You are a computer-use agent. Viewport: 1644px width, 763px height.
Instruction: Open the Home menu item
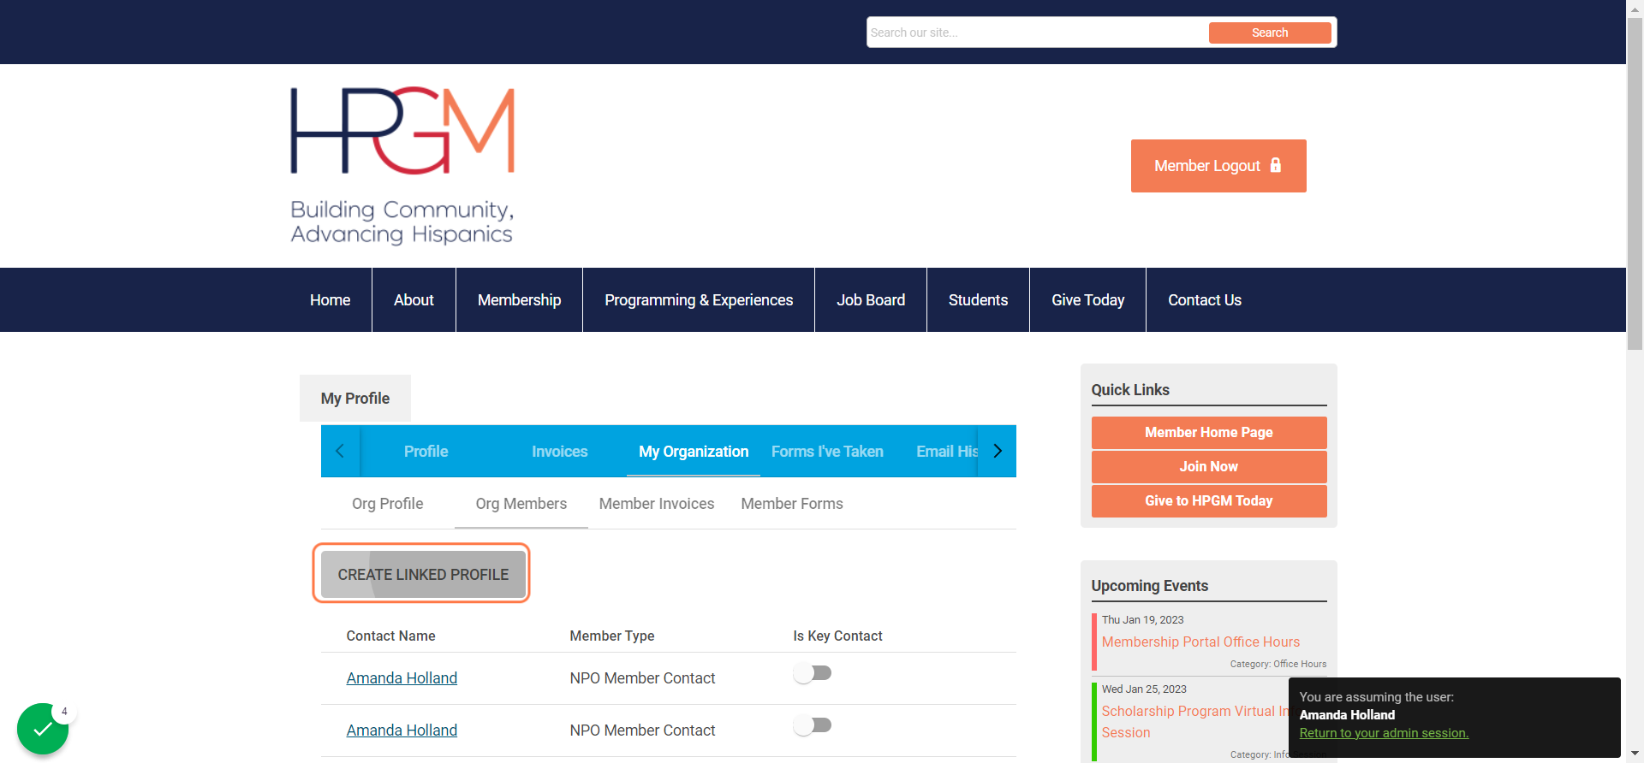[x=330, y=300]
